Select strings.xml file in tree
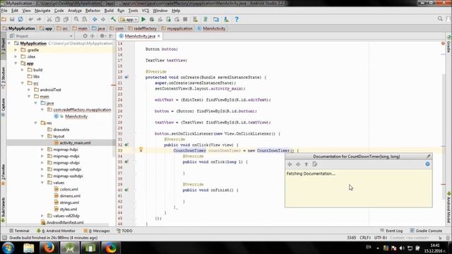 point(69,202)
